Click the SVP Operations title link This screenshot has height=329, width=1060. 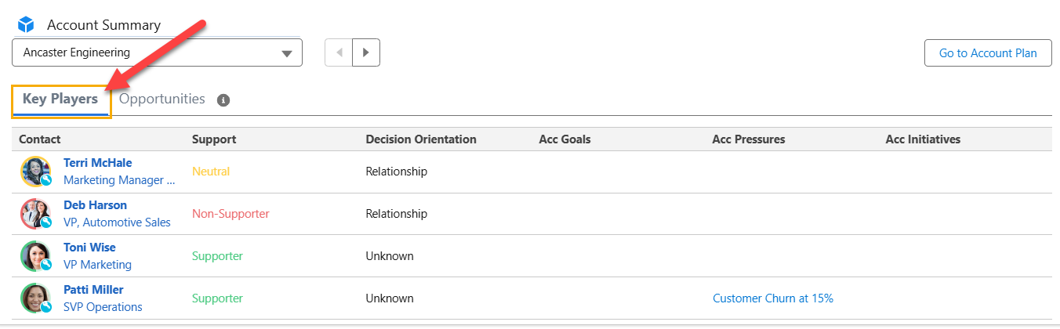point(103,307)
